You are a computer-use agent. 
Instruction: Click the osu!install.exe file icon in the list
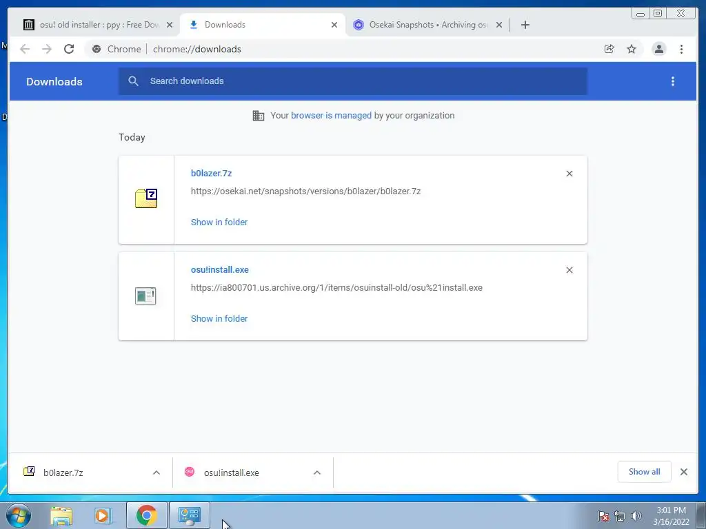(x=145, y=296)
